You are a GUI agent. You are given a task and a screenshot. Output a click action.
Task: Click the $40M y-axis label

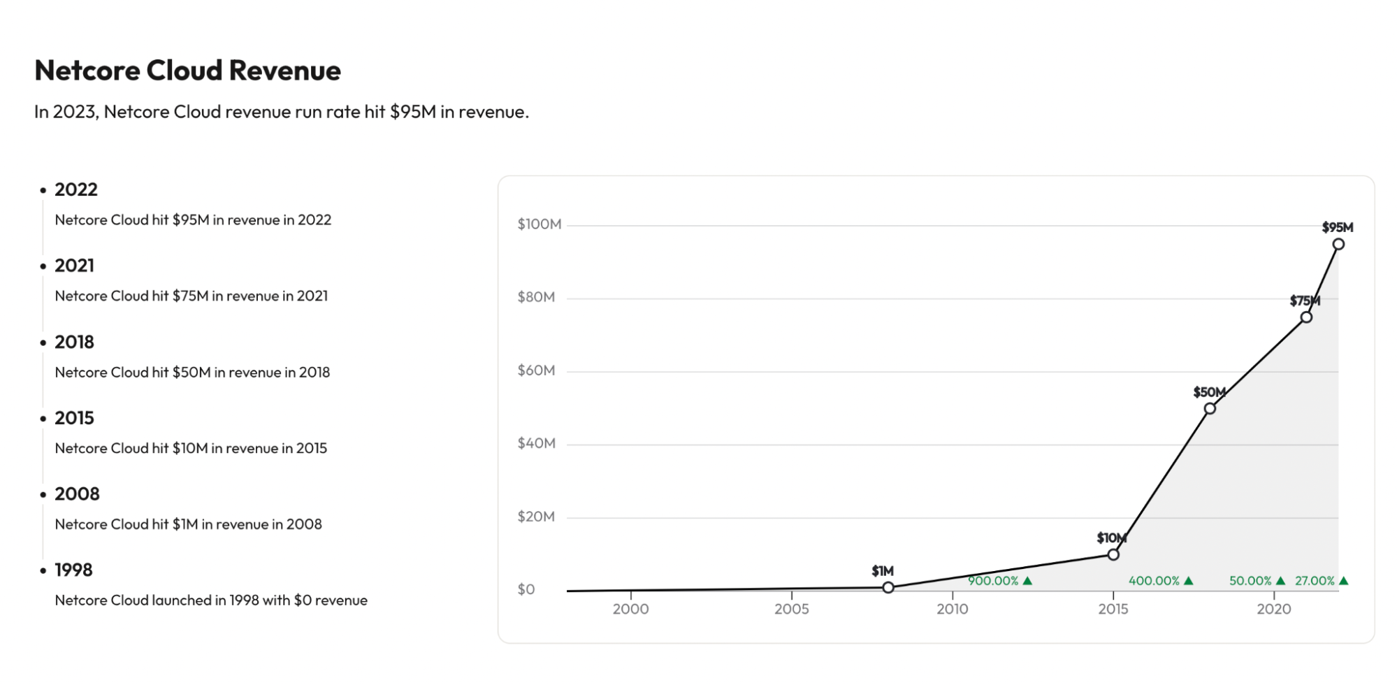tap(536, 443)
